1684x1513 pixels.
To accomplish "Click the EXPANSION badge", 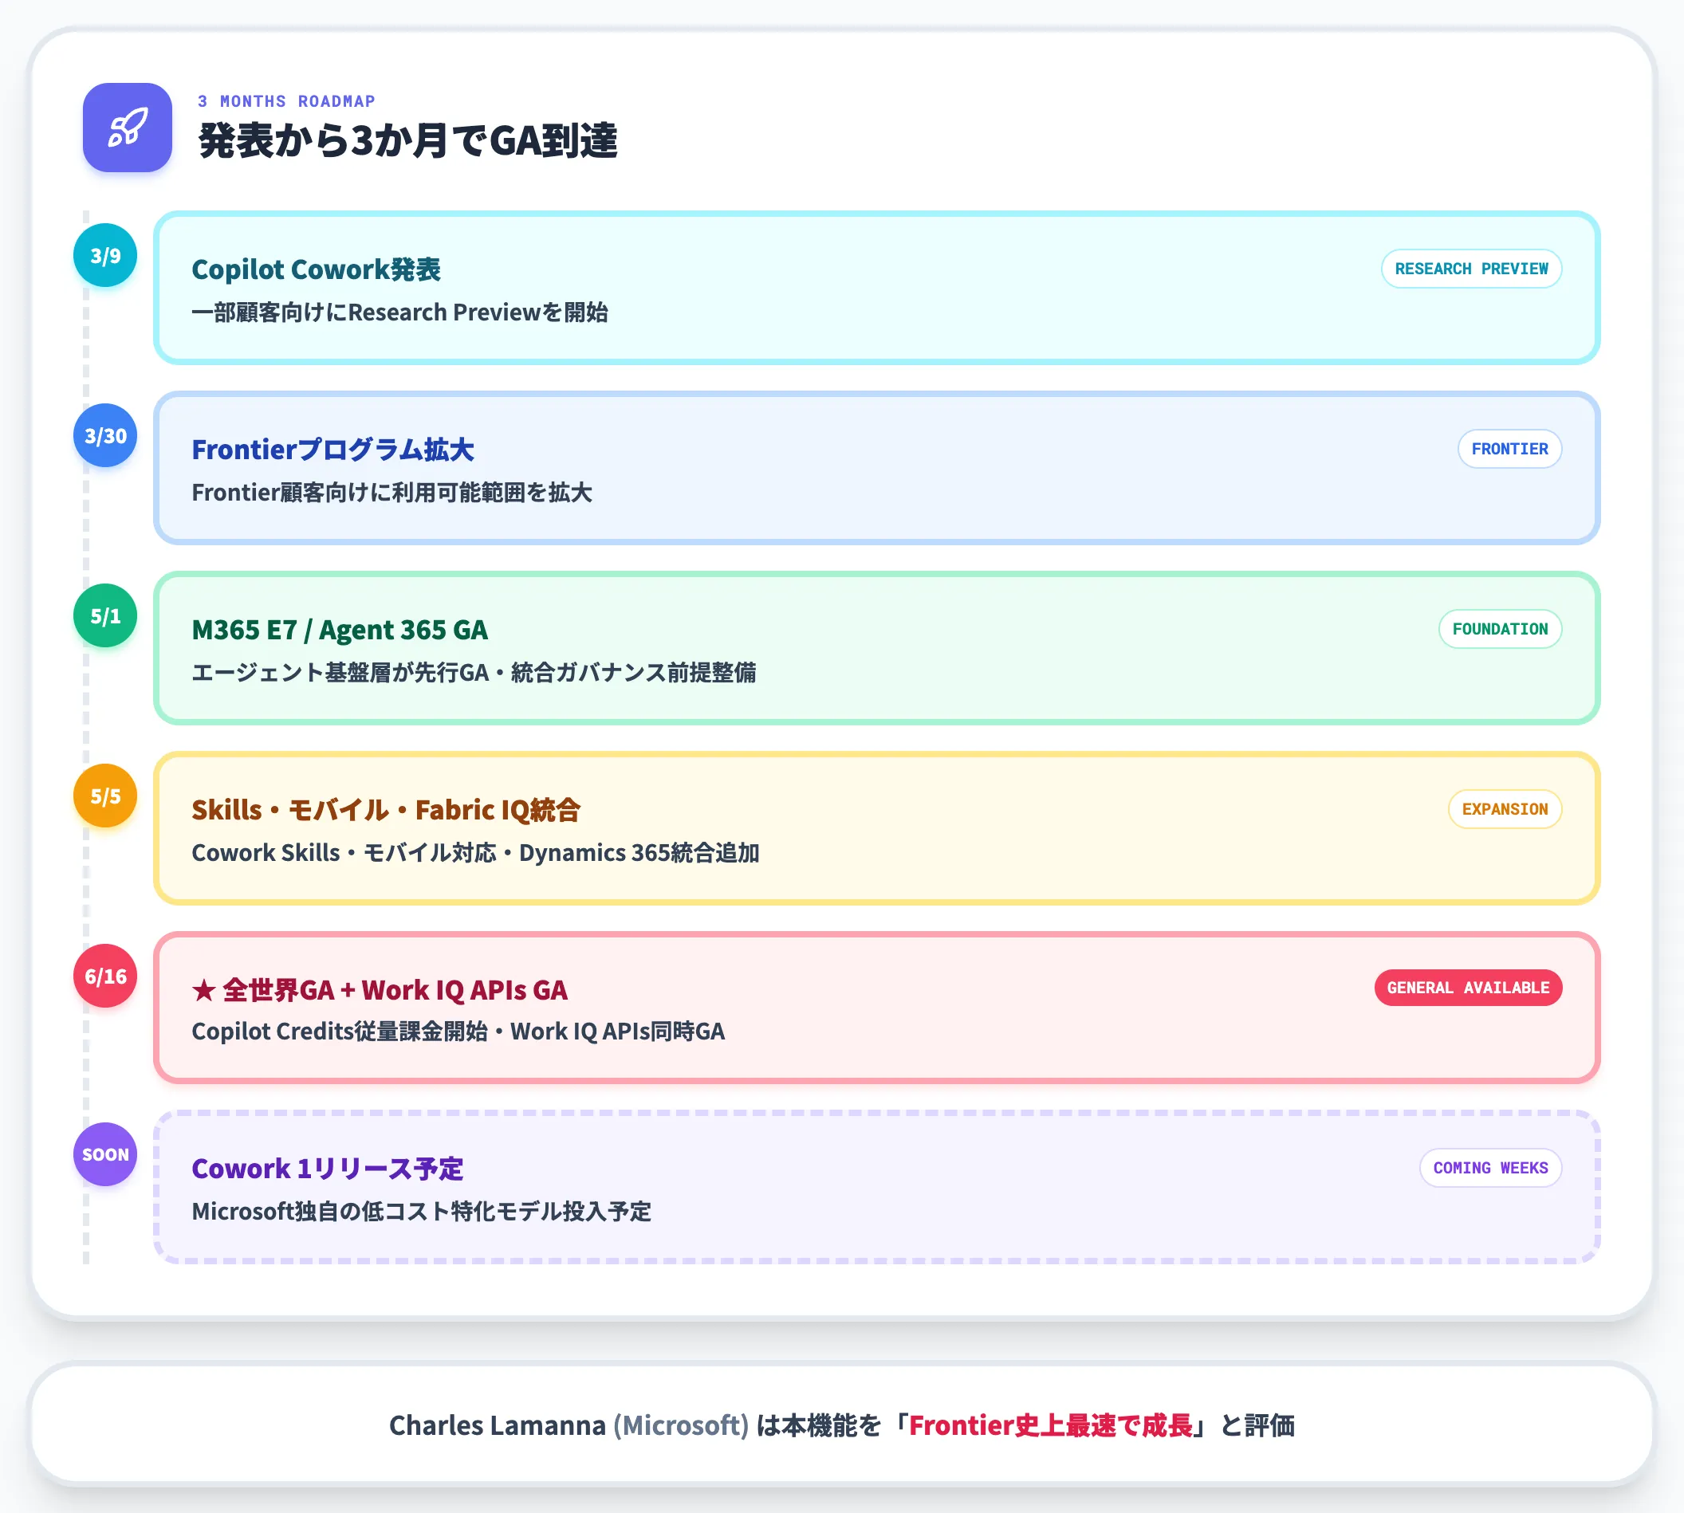I will (x=1505, y=809).
